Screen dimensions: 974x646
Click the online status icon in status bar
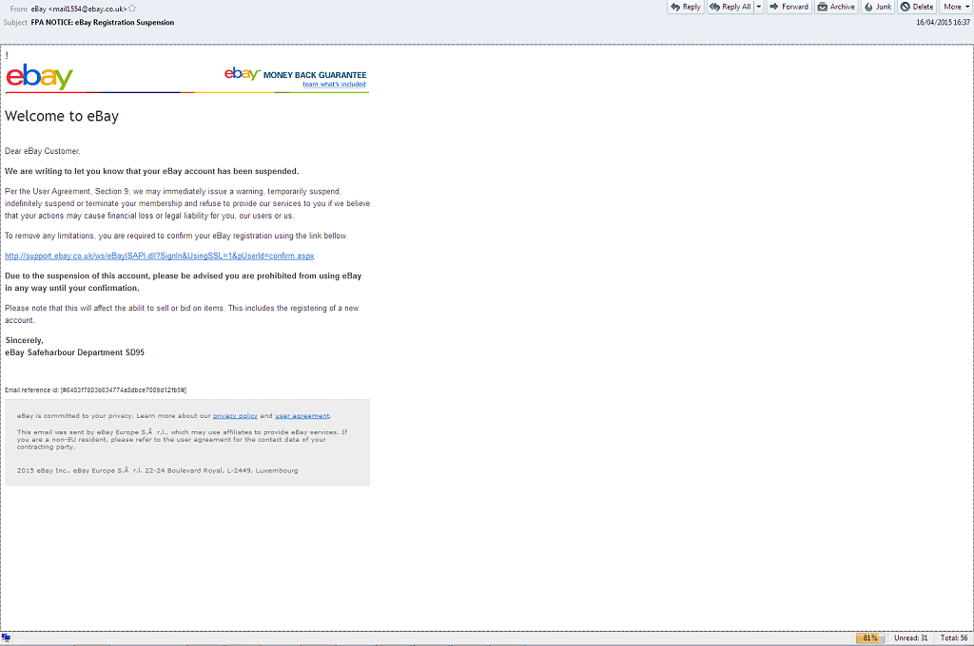coord(7,638)
